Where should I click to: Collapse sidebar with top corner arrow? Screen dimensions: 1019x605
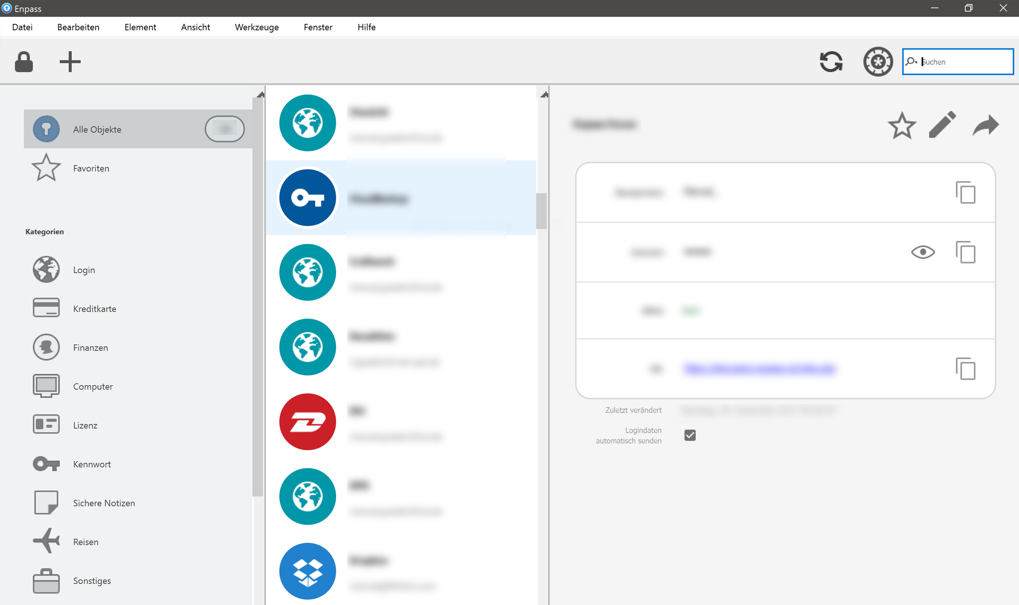tap(261, 94)
